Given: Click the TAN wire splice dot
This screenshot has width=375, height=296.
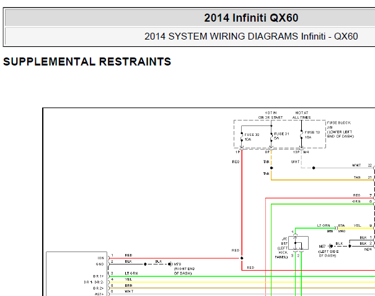Looking at the screenshot, I should pos(271,168).
